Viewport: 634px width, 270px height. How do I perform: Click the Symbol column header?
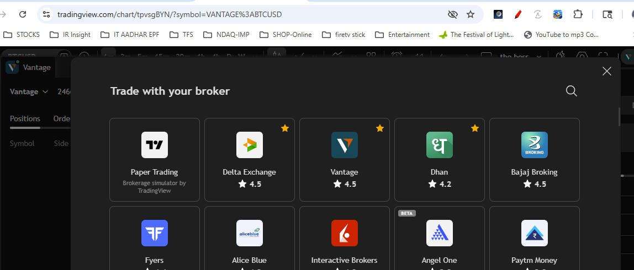tap(22, 143)
